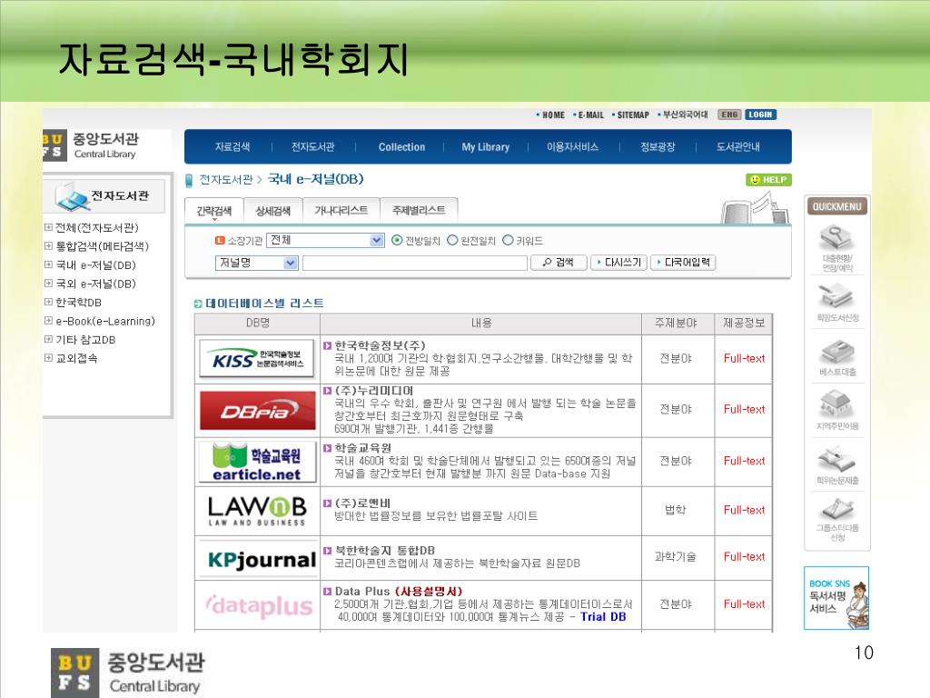Switch to the 상세검색 tab
The image size is (930, 698).
pyautogui.click(x=272, y=211)
